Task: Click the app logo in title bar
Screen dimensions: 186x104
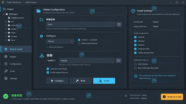Action: coord(3,2)
